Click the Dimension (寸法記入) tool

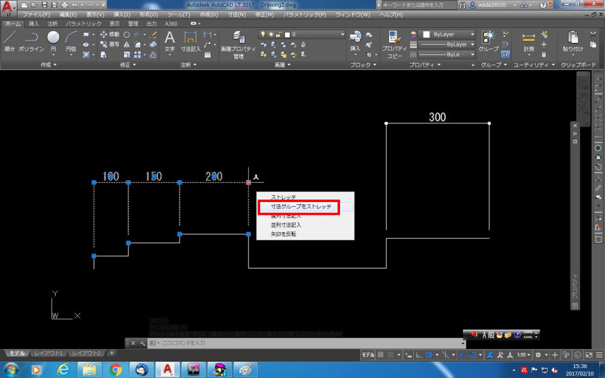click(191, 41)
